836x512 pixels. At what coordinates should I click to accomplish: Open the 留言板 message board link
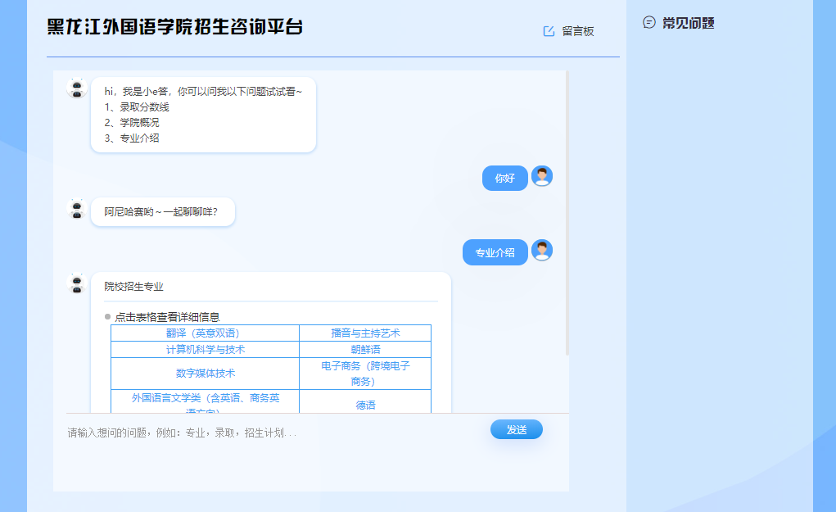coord(578,31)
